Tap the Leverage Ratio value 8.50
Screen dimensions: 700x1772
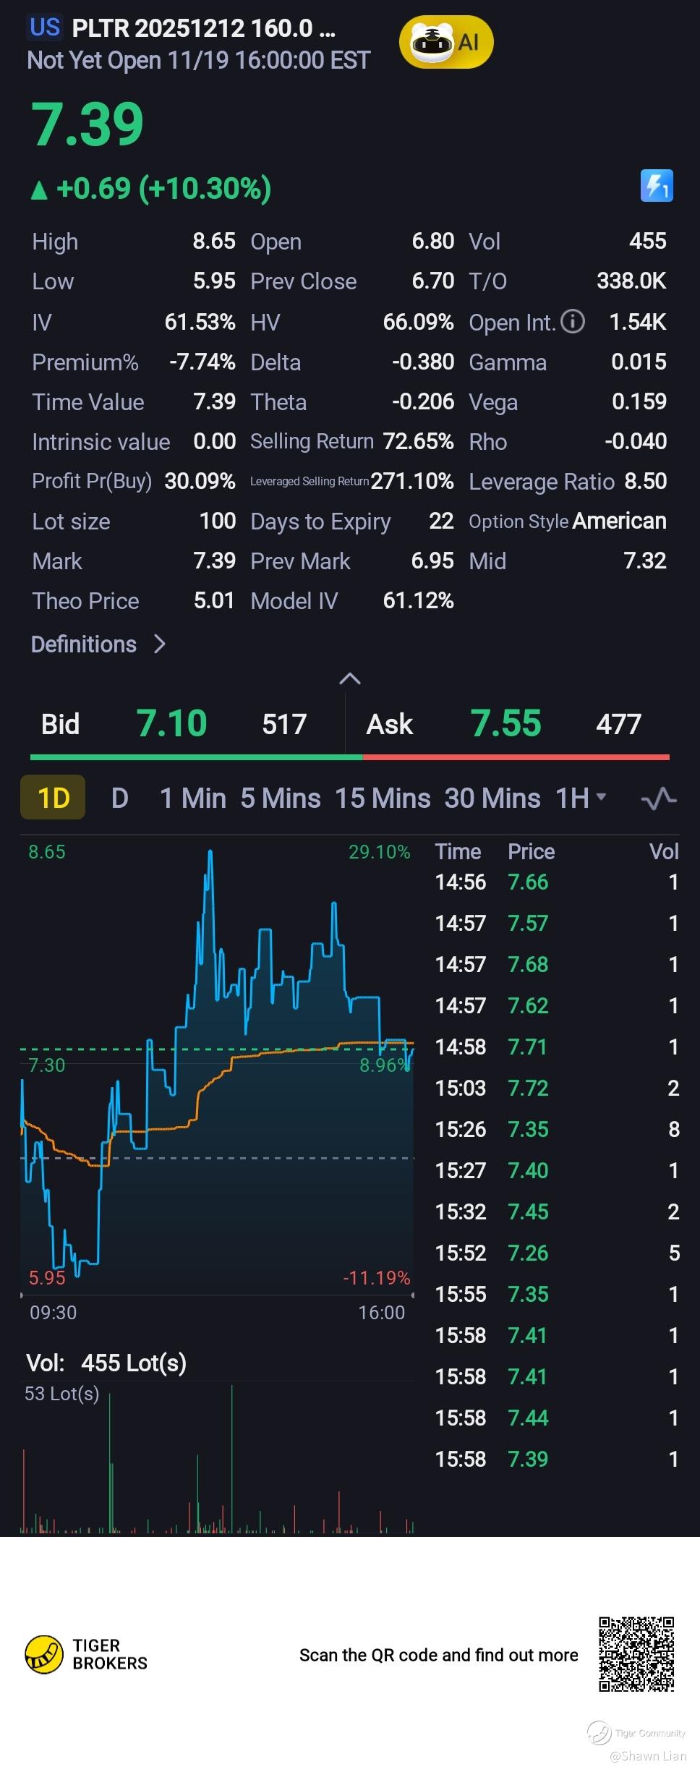point(646,481)
